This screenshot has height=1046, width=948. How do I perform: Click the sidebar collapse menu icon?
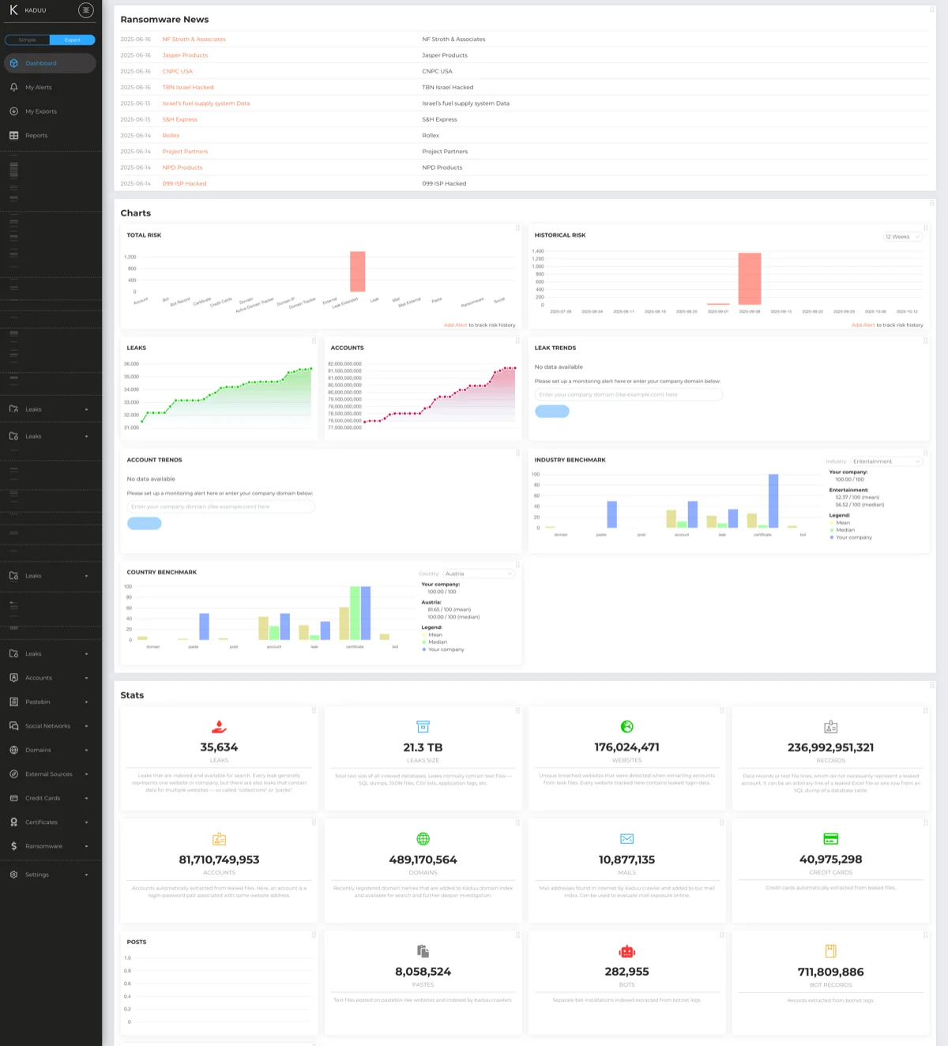point(86,10)
